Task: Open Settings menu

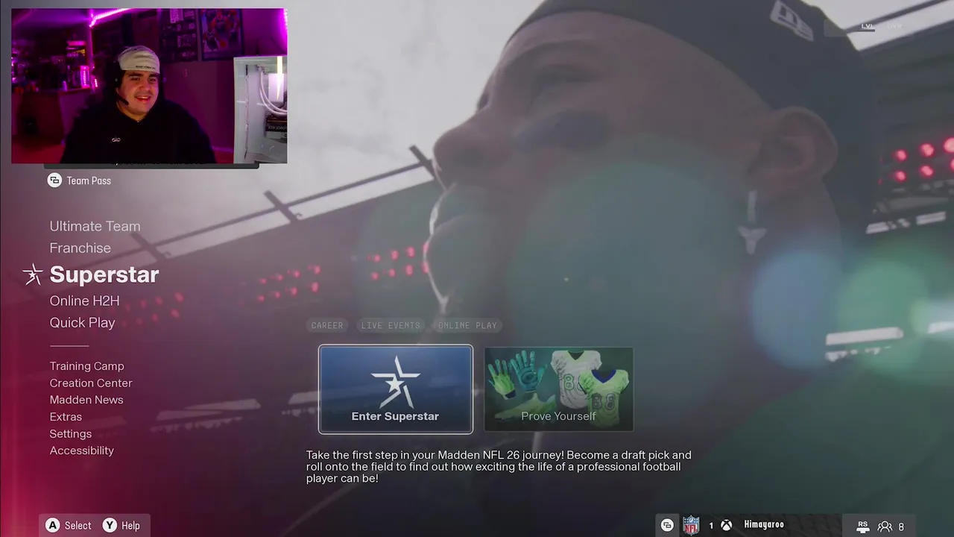Action: click(71, 433)
